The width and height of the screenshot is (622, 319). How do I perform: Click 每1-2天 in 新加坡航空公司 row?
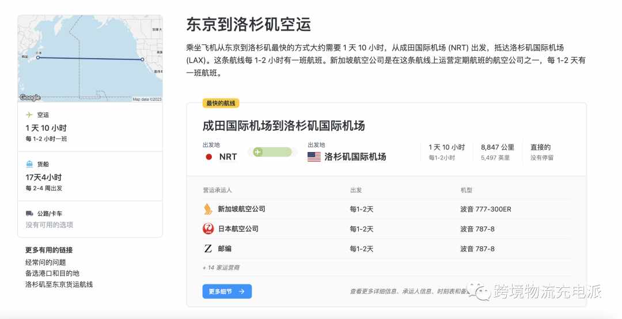coord(361,209)
